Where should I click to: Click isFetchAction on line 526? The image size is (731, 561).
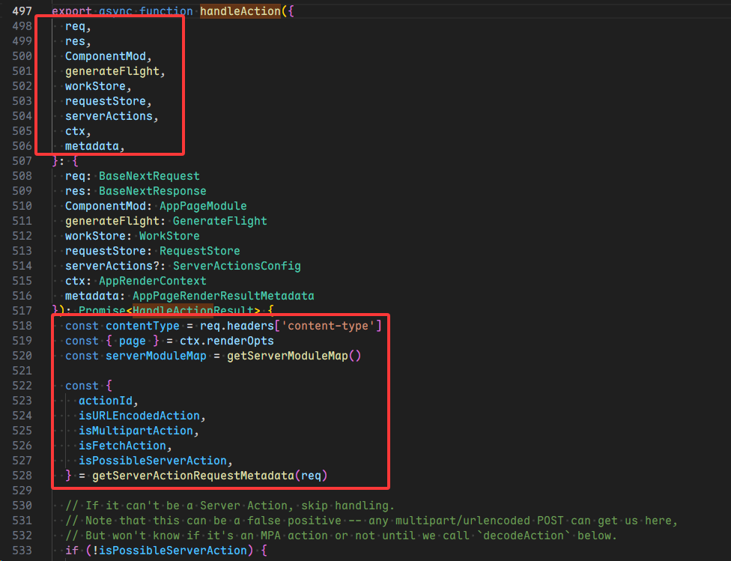122,446
